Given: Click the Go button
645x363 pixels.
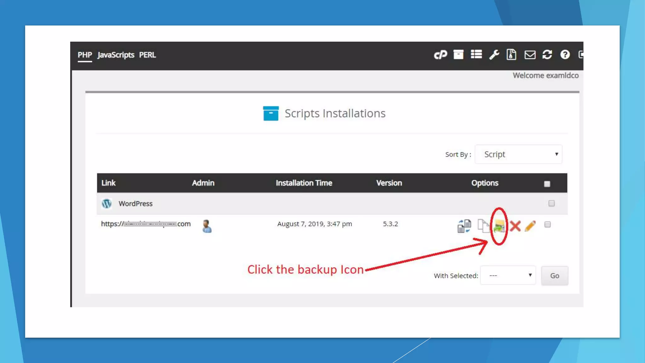Looking at the screenshot, I should coord(555,276).
